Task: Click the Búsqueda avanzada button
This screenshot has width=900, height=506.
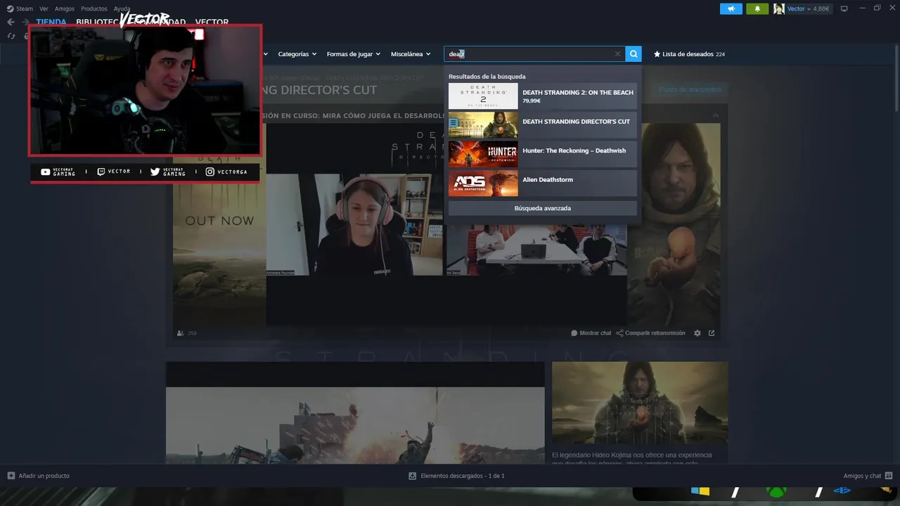Action: (543, 208)
